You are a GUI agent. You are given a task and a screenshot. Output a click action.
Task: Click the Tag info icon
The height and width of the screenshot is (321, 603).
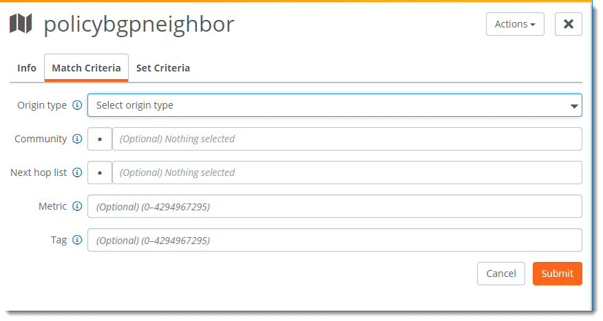click(77, 240)
